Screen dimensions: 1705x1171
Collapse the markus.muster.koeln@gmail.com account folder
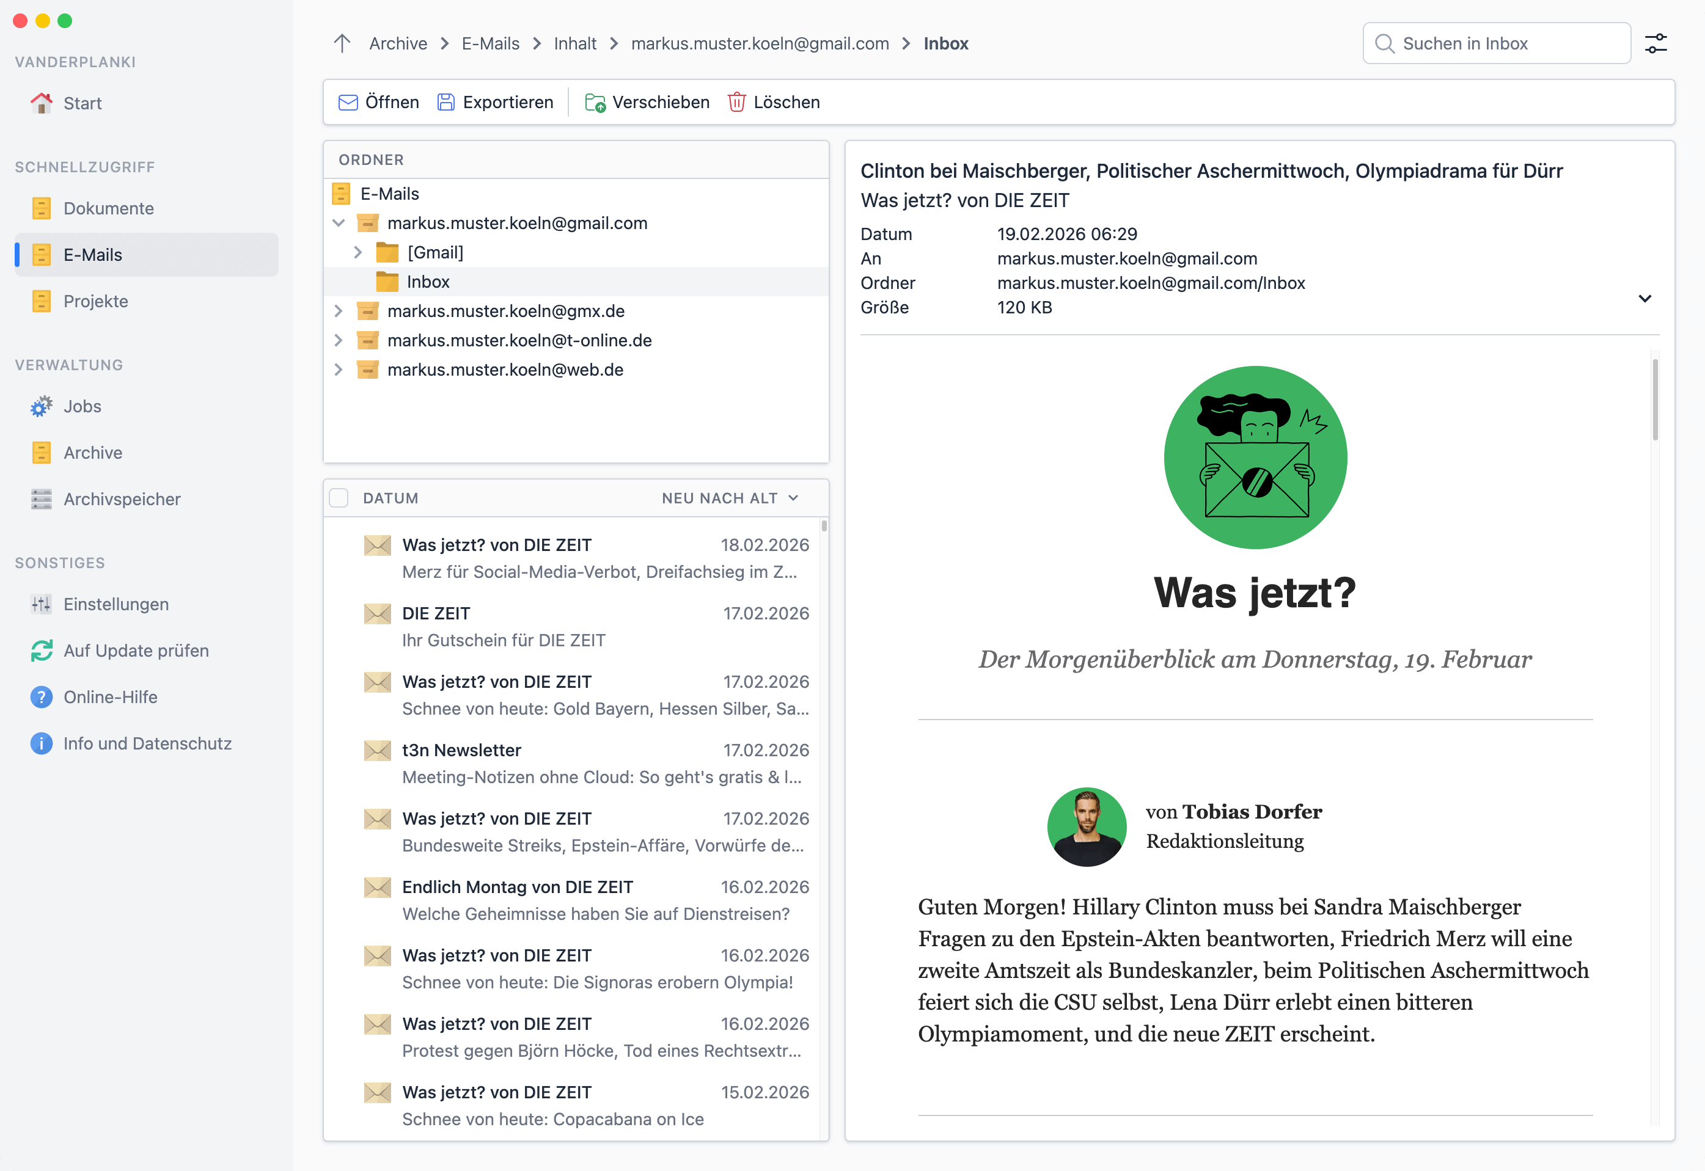coord(339,223)
